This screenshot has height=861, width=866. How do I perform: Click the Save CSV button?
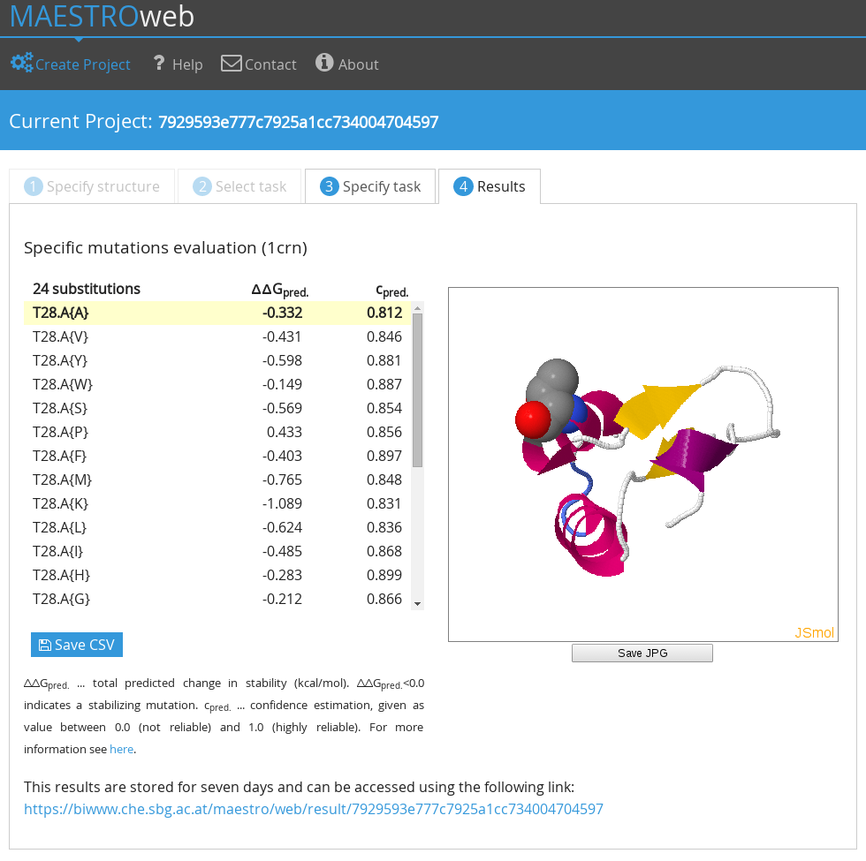pos(77,645)
